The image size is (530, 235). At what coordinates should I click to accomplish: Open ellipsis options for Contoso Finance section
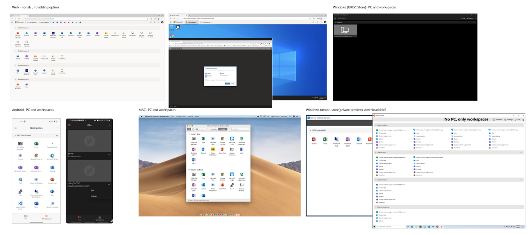[x=521, y=180]
